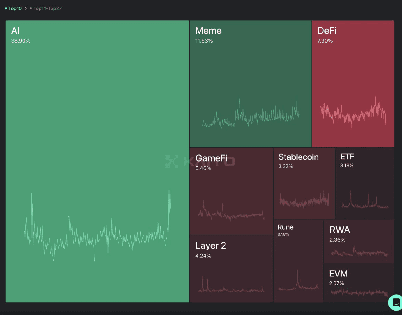This screenshot has height=315, width=402.
Task: Click the DeFi 7.90% share value
Action: tap(325, 41)
